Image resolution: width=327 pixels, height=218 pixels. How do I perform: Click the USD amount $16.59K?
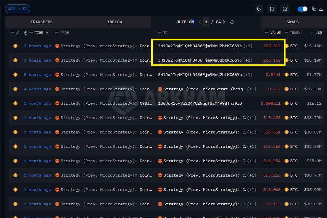(313, 89)
